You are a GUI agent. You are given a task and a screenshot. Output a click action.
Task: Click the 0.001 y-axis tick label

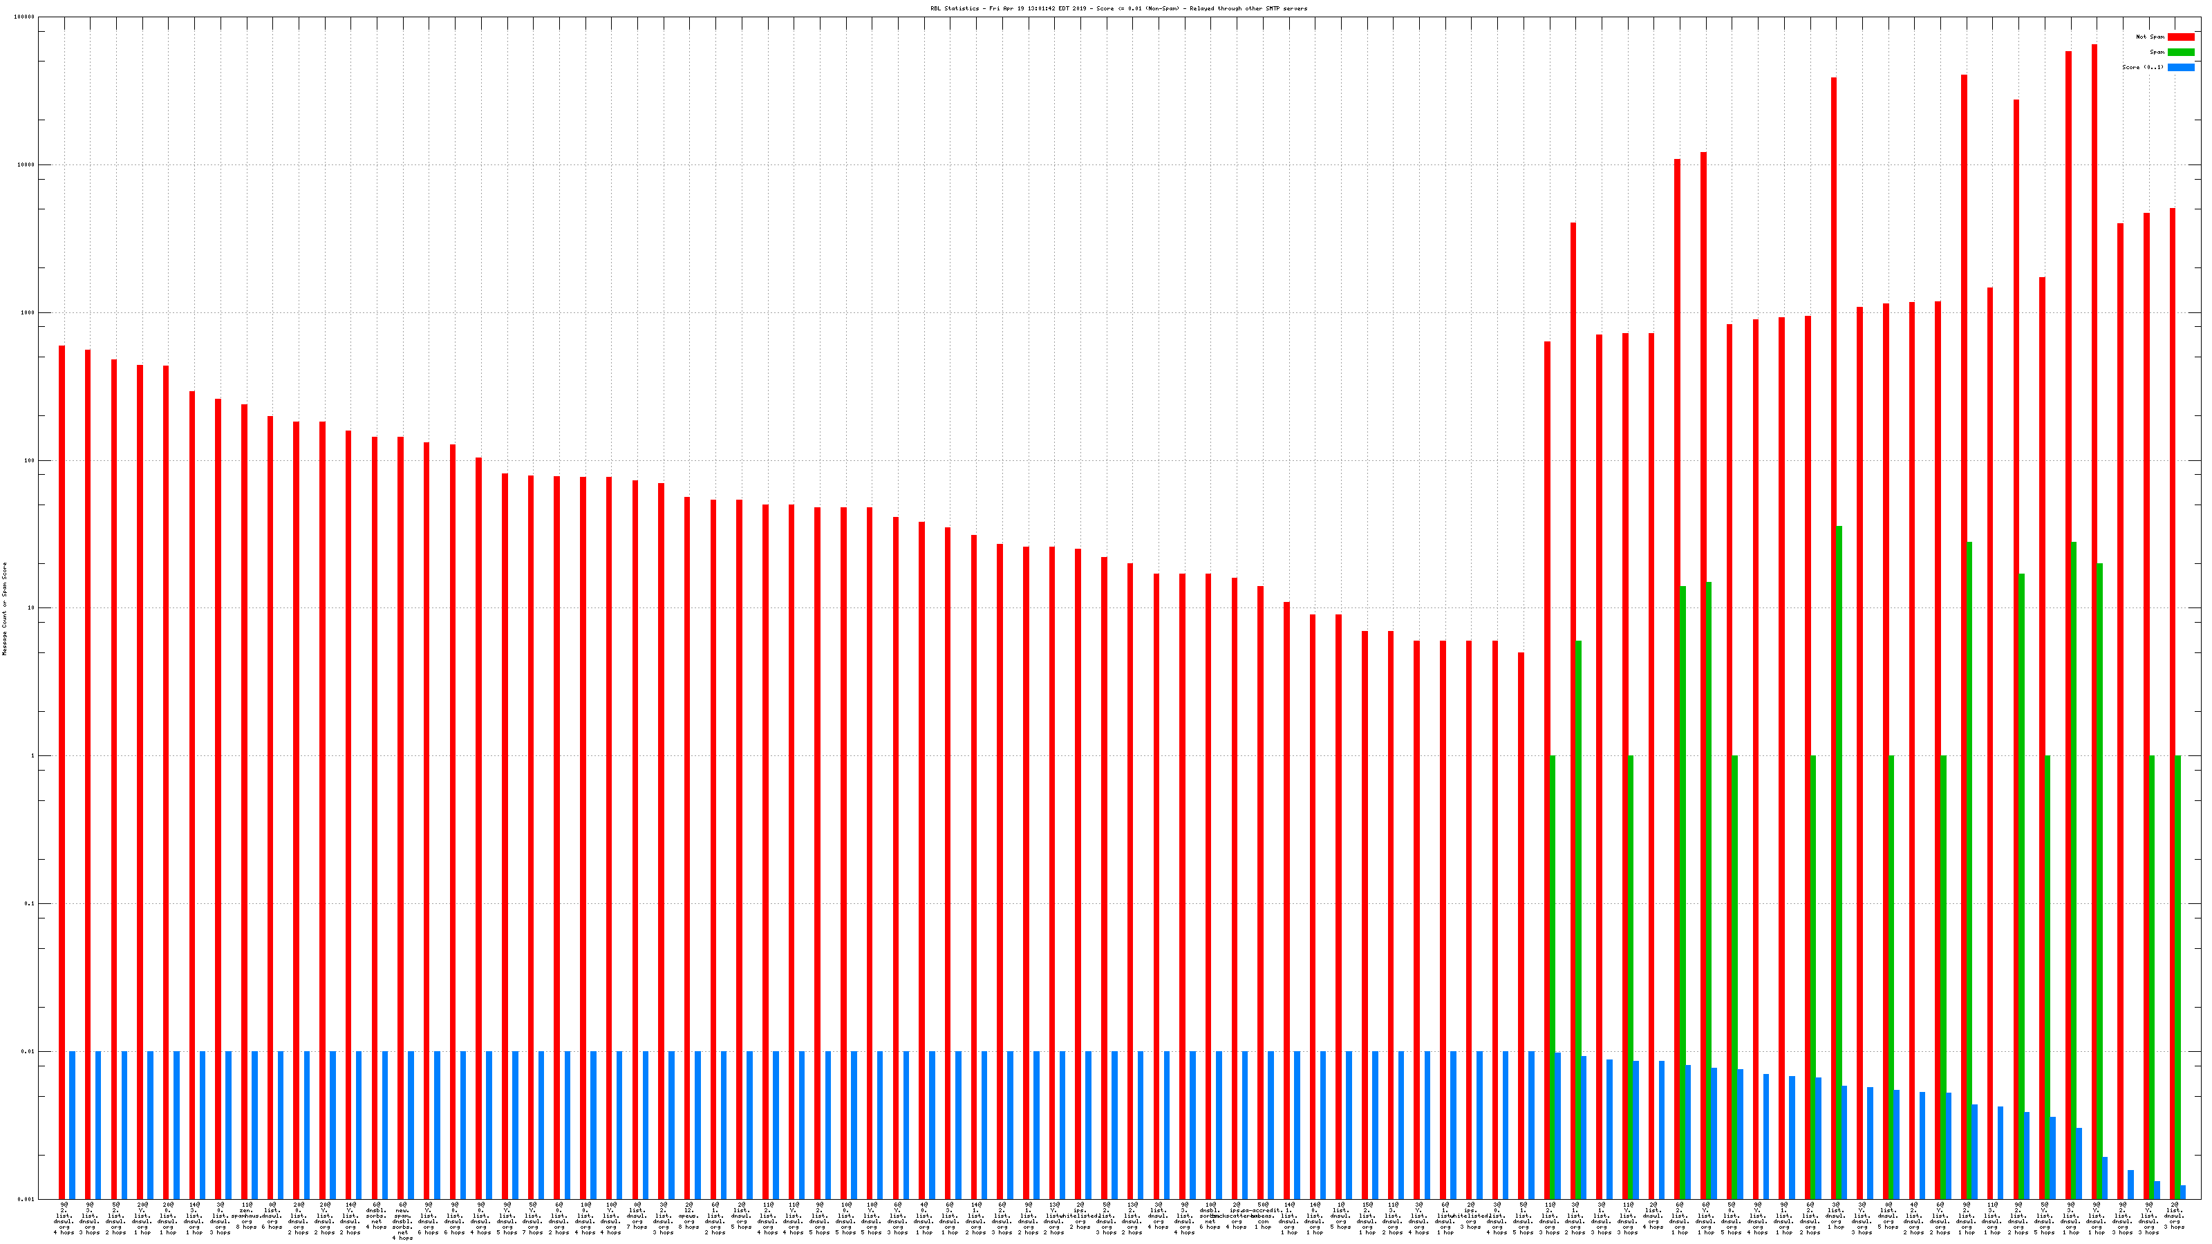click(x=26, y=1198)
